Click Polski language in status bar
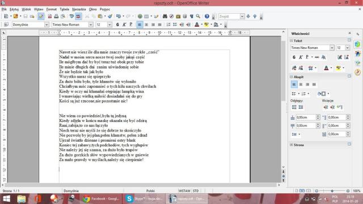Image resolution: width=363 pixels, height=204 pixels. [150, 191]
